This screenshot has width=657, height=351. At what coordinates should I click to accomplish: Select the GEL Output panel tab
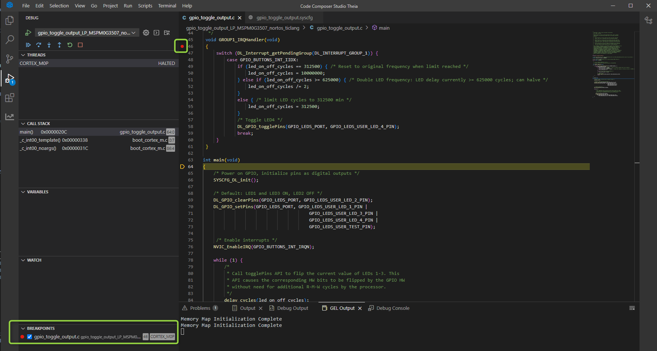coord(341,308)
